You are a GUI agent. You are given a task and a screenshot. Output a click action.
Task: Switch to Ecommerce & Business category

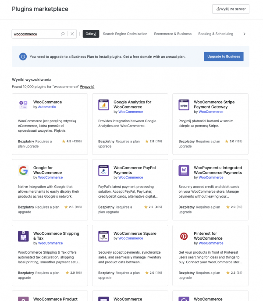[173, 34]
